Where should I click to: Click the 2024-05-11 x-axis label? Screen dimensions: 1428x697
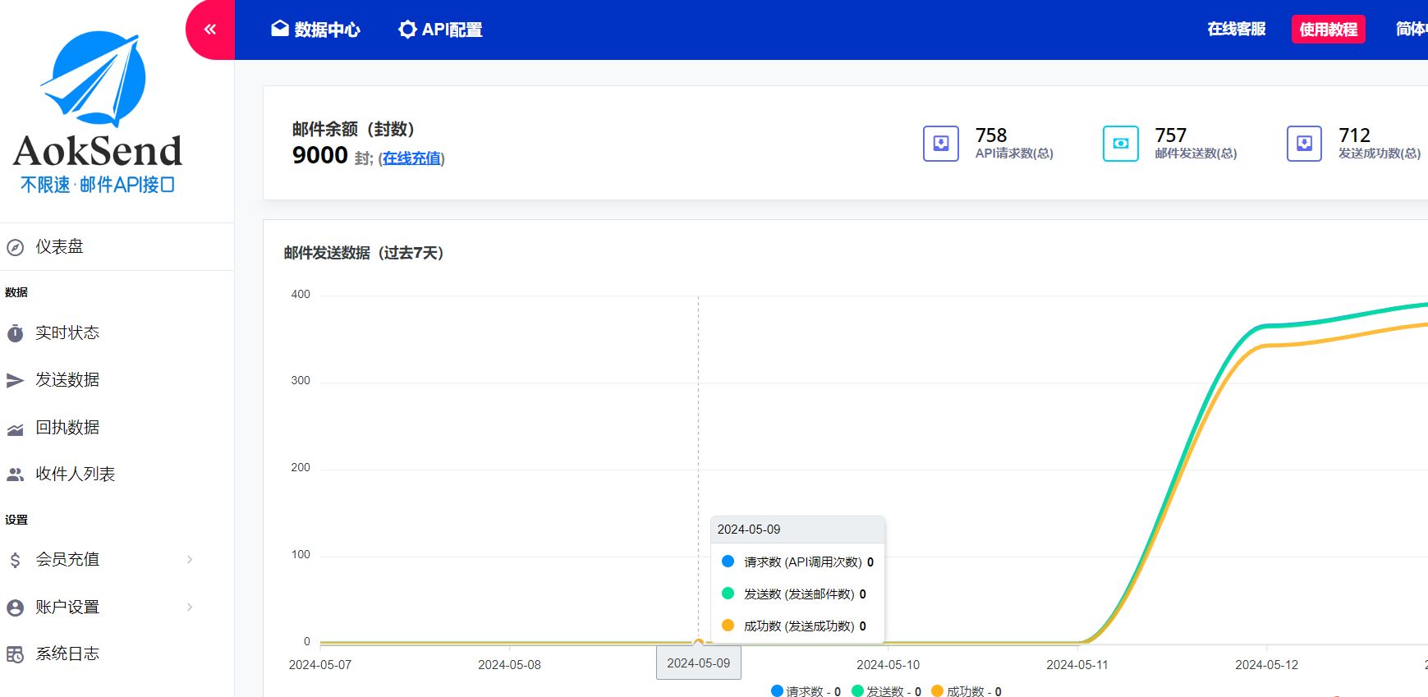click(1077, 665)
